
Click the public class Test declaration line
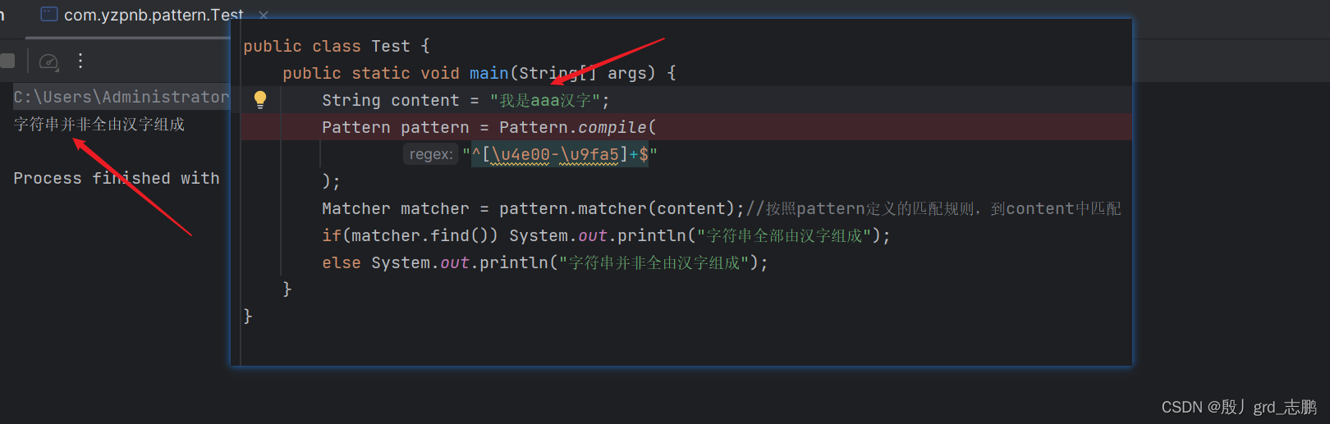tap(337, 46)
